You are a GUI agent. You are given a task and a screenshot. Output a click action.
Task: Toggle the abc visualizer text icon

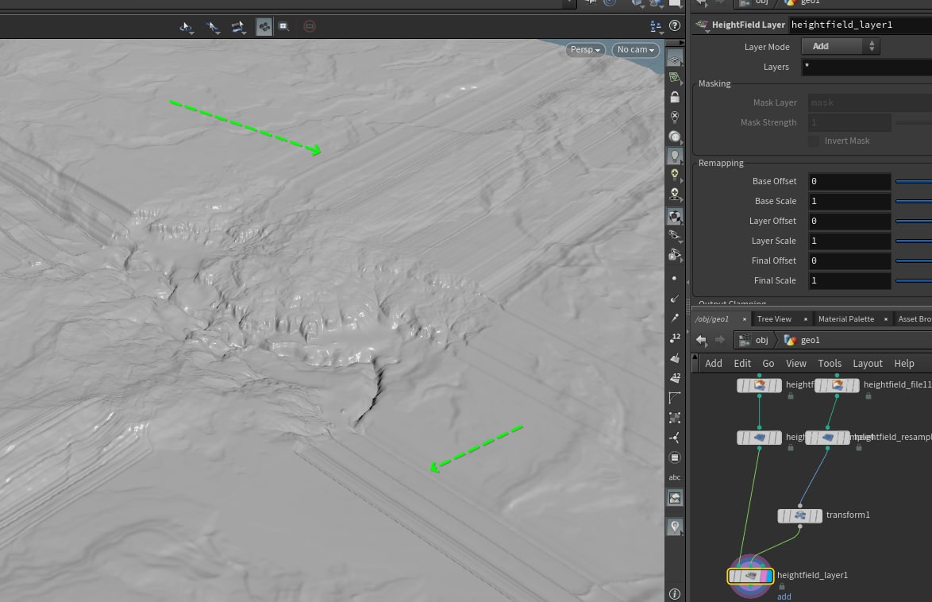click(x=675, y=477)
